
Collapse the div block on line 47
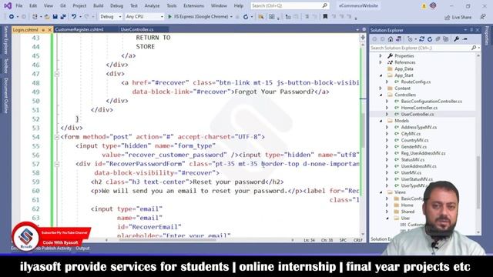point(57,74)
